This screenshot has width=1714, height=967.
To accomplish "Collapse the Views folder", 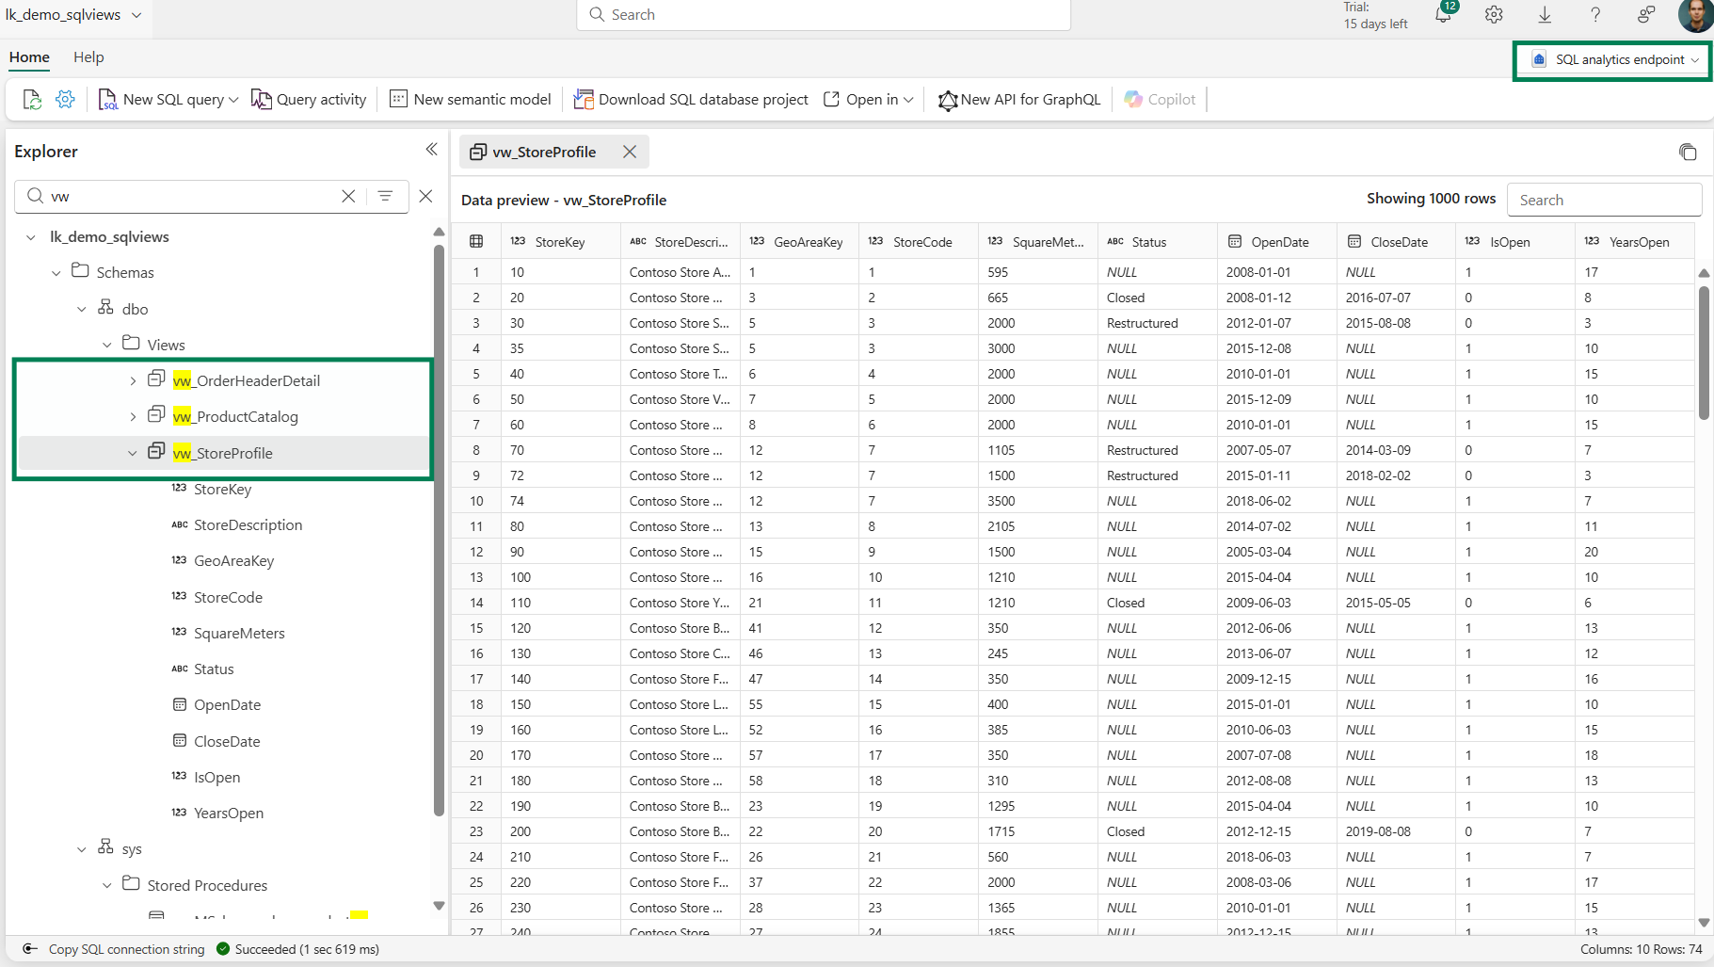I will 107,346.
